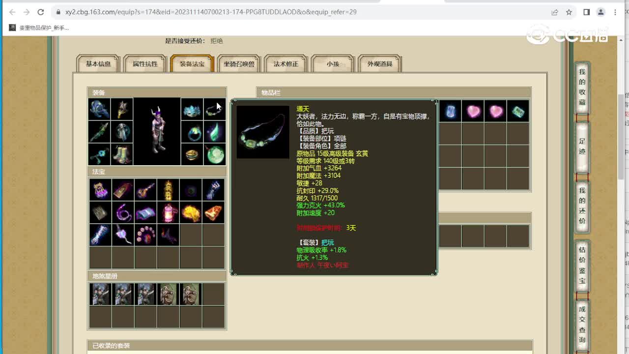This screenshot has width=629, height=354.
Task: Select the blue helmet equipment icon
Action: pos(99,109)
